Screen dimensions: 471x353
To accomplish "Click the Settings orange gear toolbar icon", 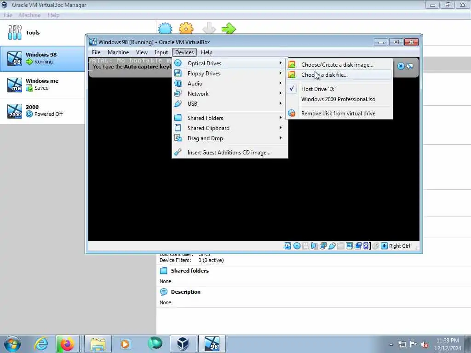I will pos(186,28).
